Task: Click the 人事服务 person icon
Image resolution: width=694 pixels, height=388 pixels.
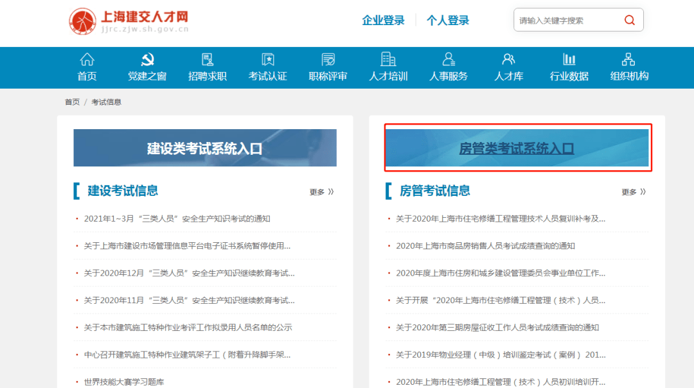Action: coord(449,59)
